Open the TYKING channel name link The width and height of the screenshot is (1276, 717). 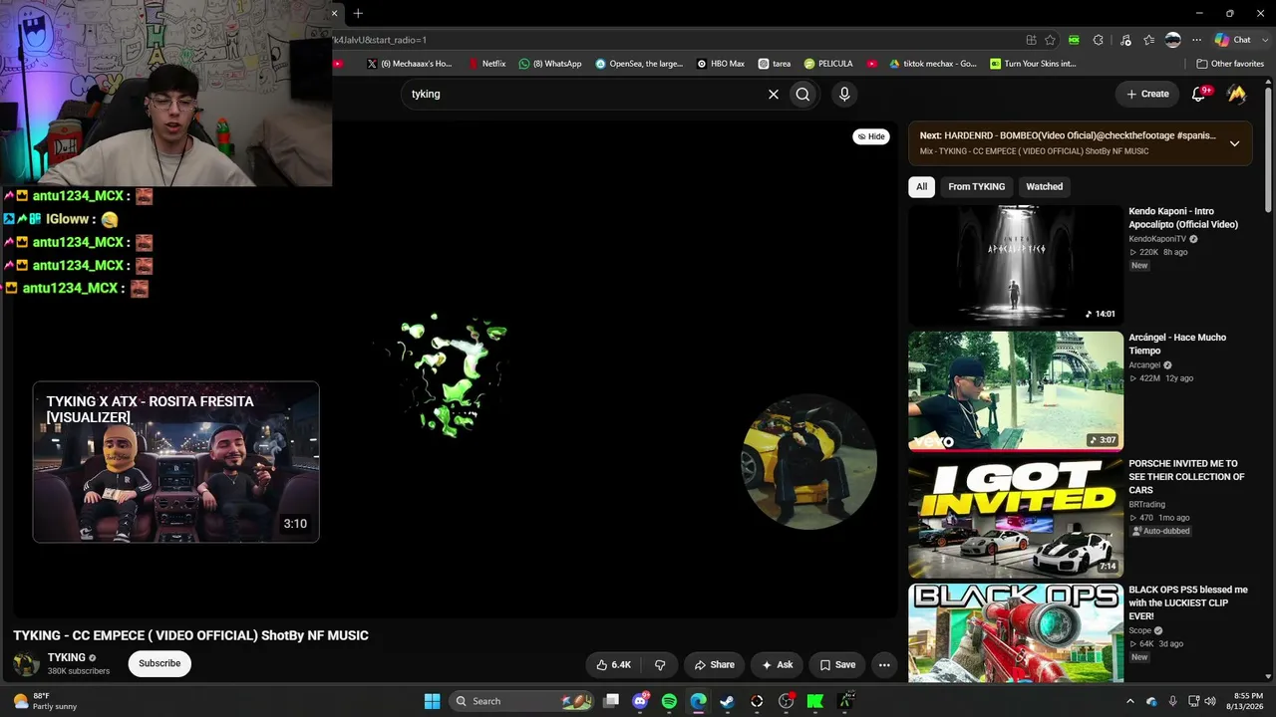[x=67, y=657]
